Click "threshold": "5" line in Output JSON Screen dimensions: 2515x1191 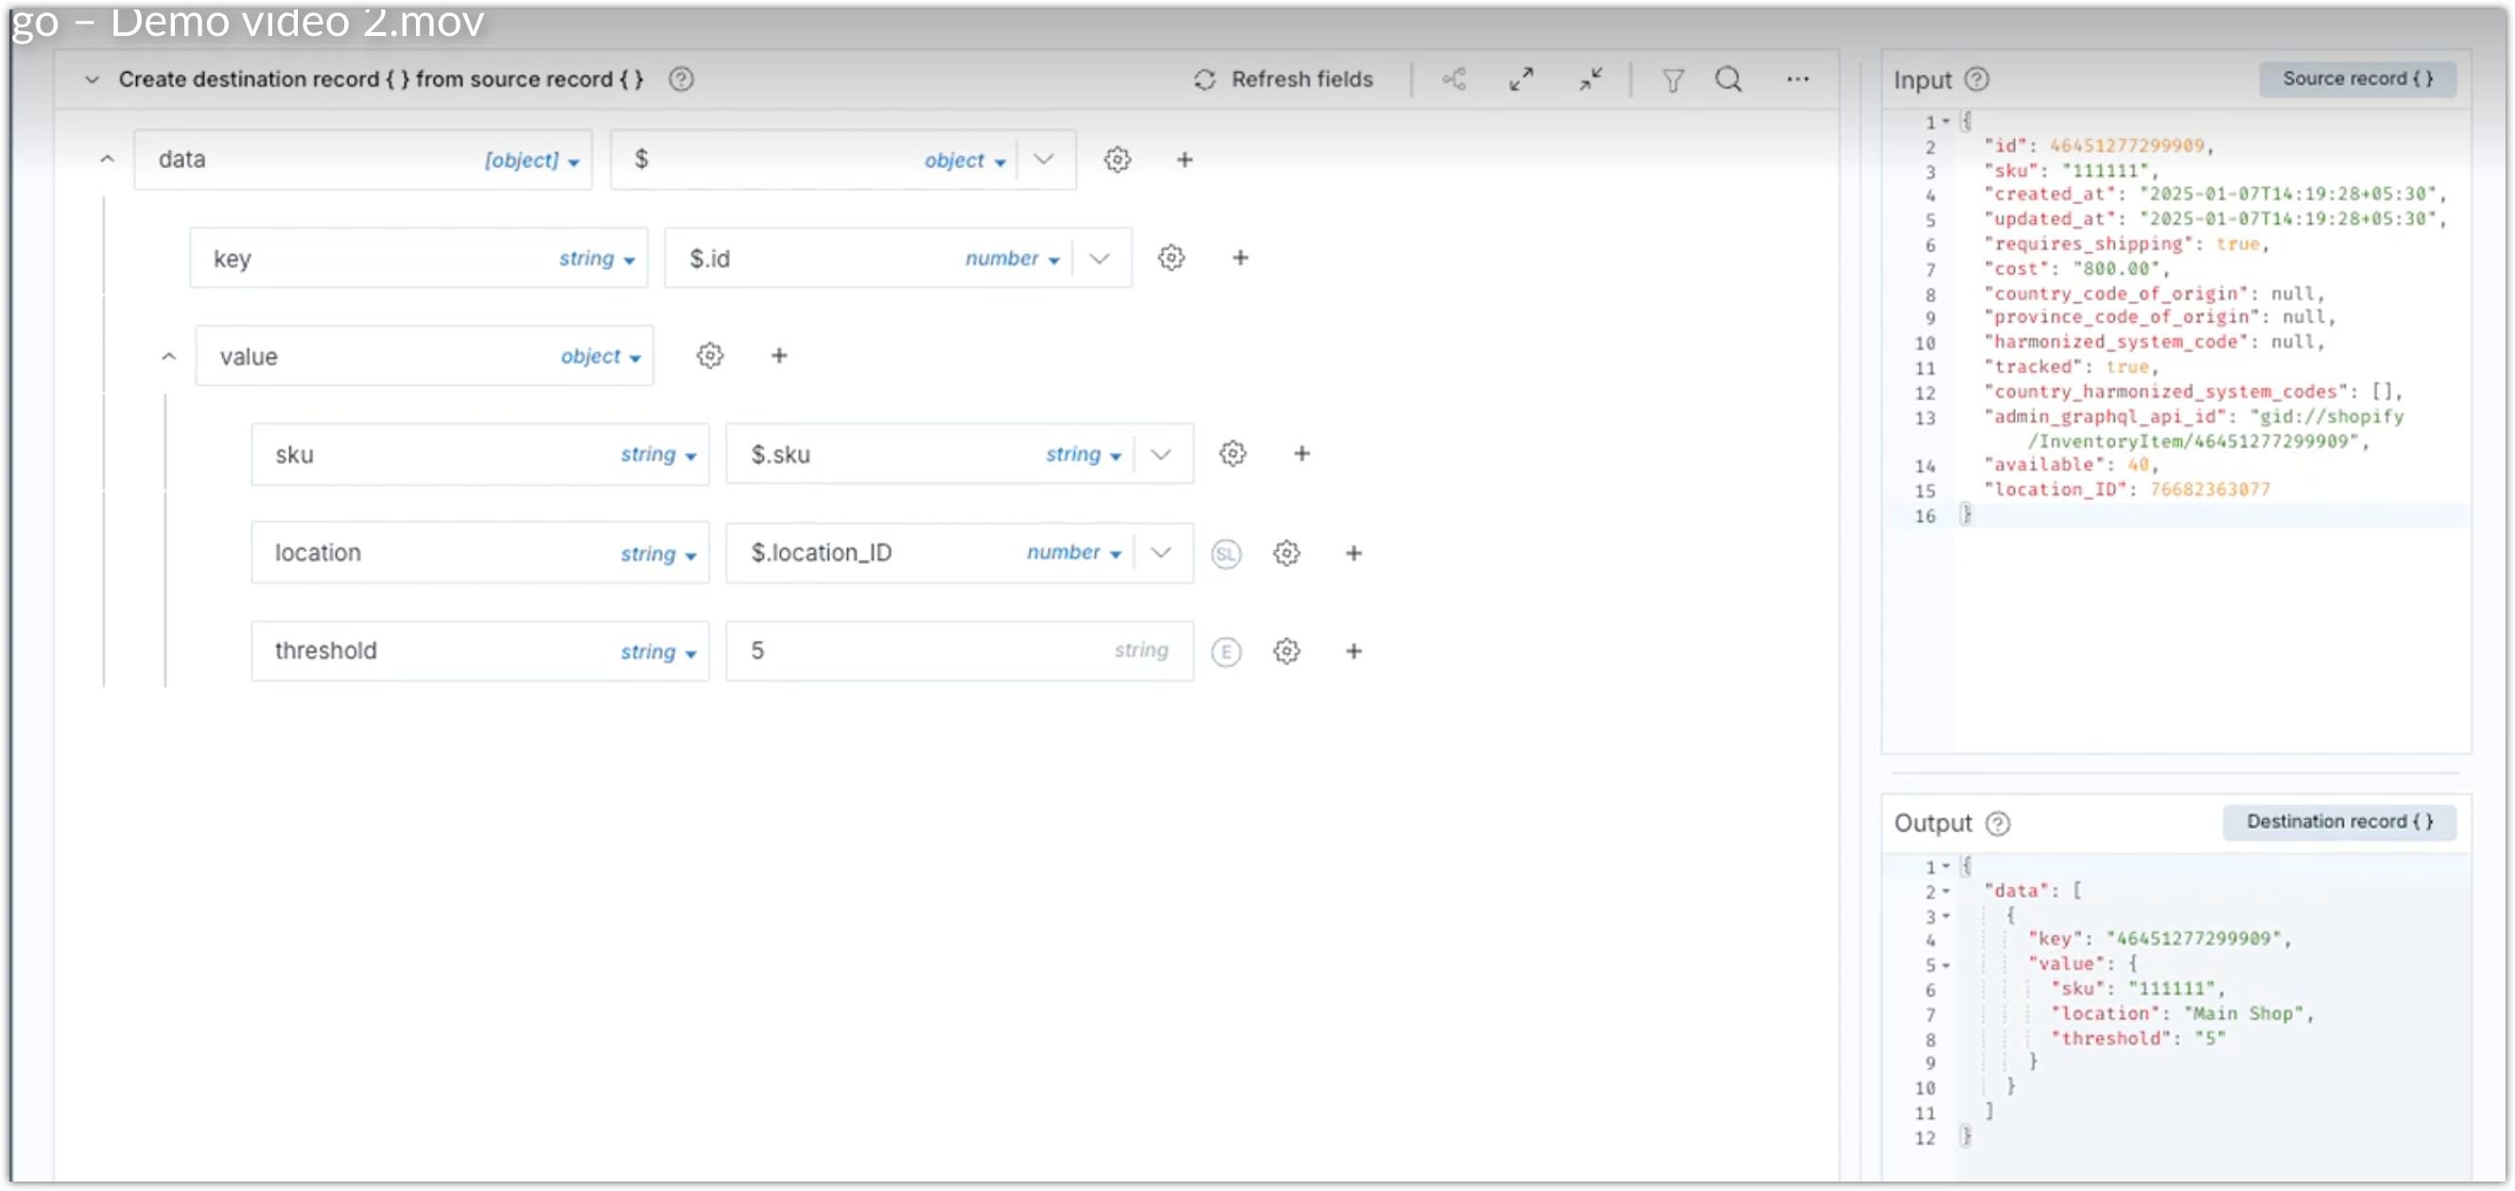coord(2137,1040)
